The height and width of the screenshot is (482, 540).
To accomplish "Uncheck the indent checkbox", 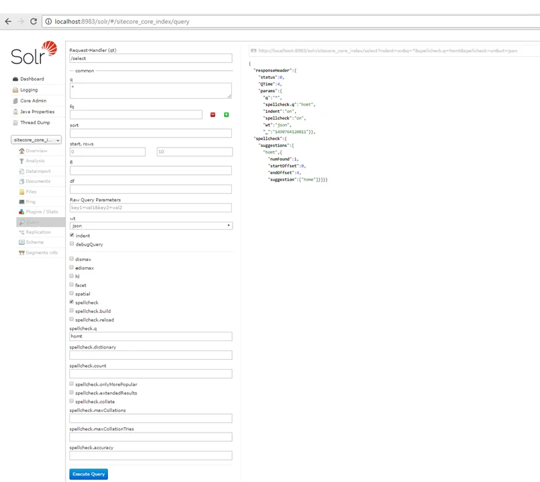I will (x=71, y=235).
